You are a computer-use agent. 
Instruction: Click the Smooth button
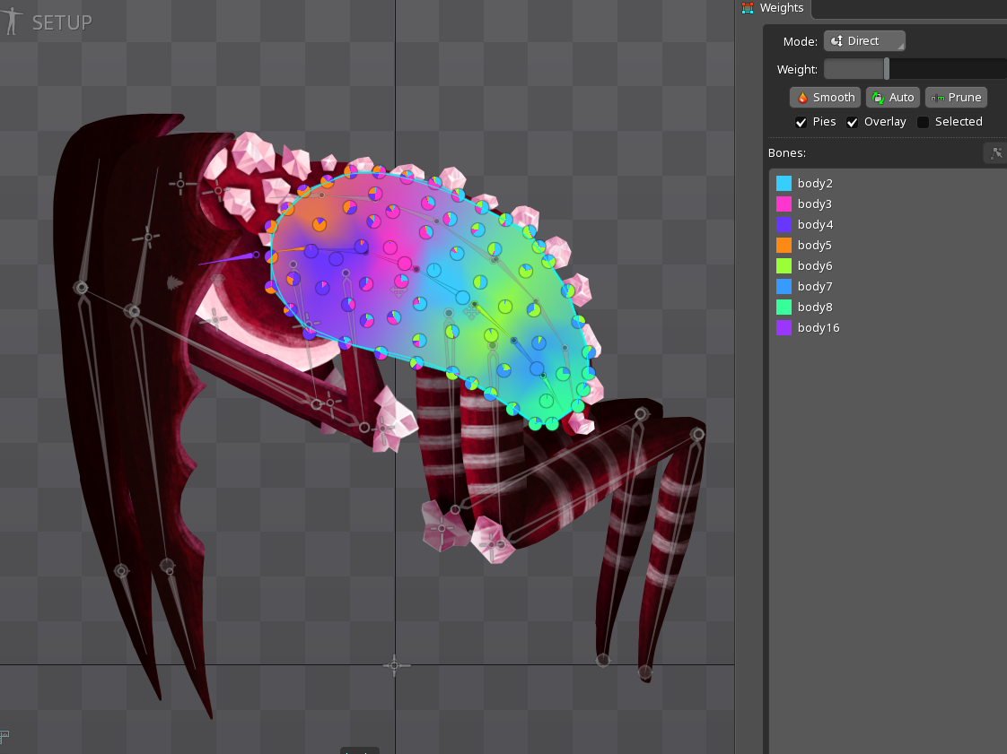825,98
